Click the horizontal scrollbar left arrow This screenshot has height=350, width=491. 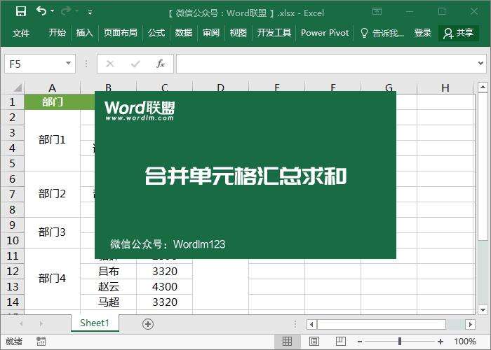(311, 324)
